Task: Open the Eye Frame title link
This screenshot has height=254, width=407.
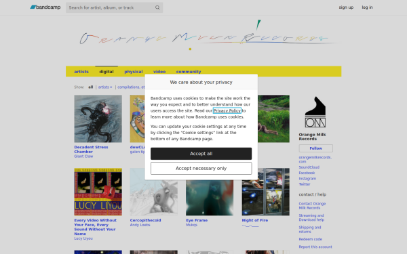Action: pos(197,220)
